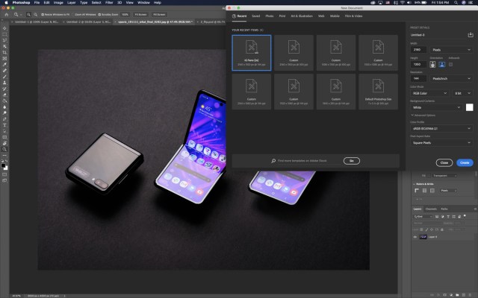This screenshot has height=298, width=478.
Task: Toggle Scrubby Zoom checkbox
Action: [99, 15]
